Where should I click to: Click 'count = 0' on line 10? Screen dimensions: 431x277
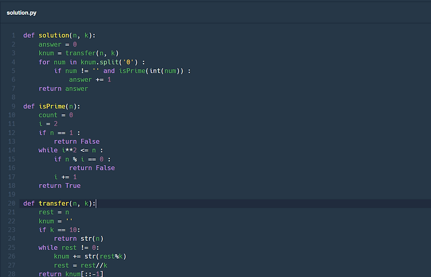(x=56, y=115)
